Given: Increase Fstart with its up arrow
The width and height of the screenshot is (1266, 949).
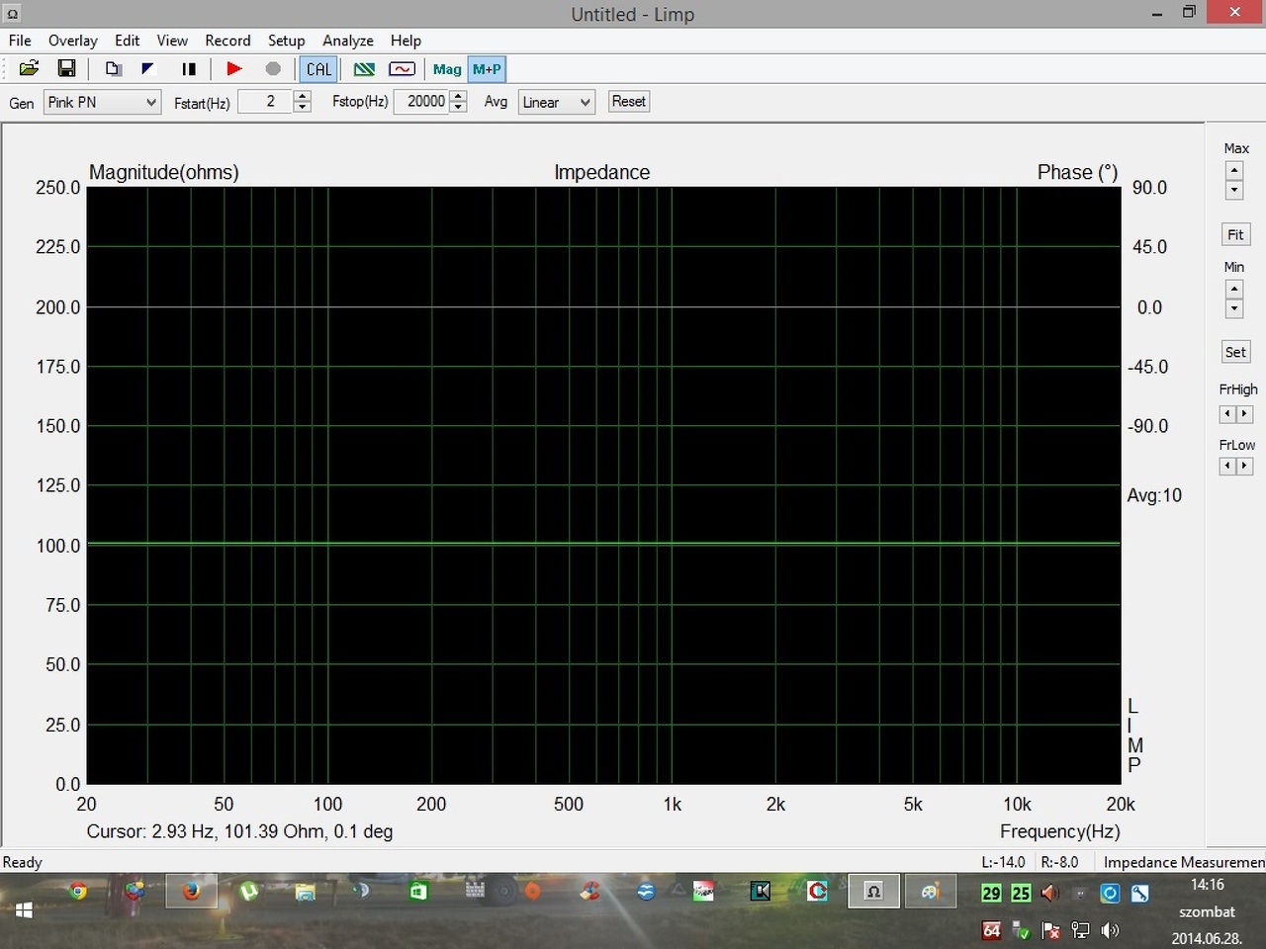Looking at the screenshot, I should coord(303,96).
